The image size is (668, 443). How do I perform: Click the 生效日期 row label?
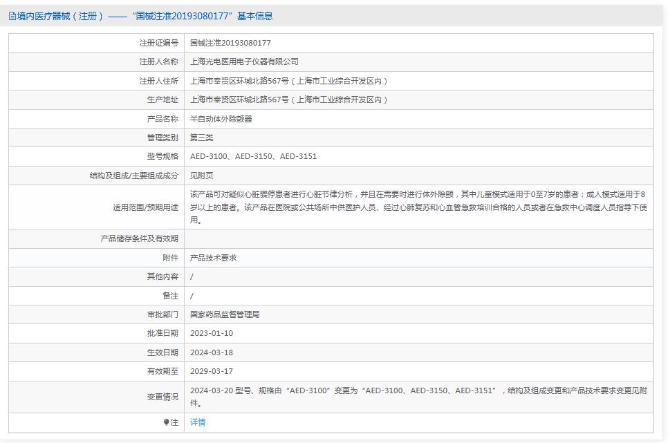[x=163, y=352]
